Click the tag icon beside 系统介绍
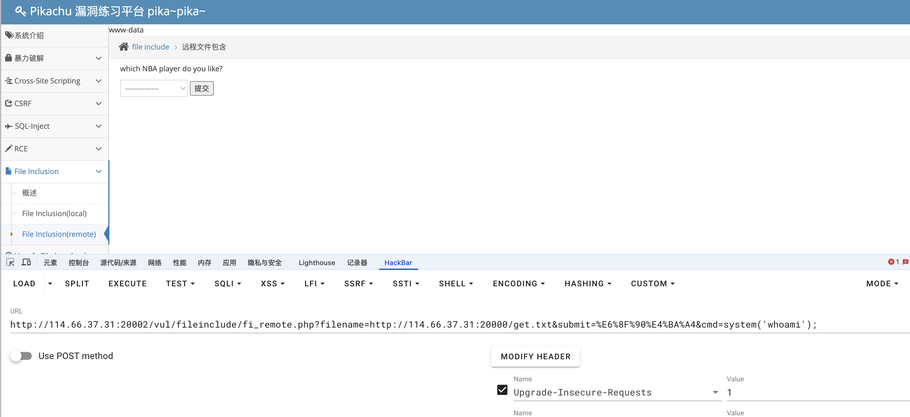The height and width of the screenshot is (417, 910). [x=9, y=35]
